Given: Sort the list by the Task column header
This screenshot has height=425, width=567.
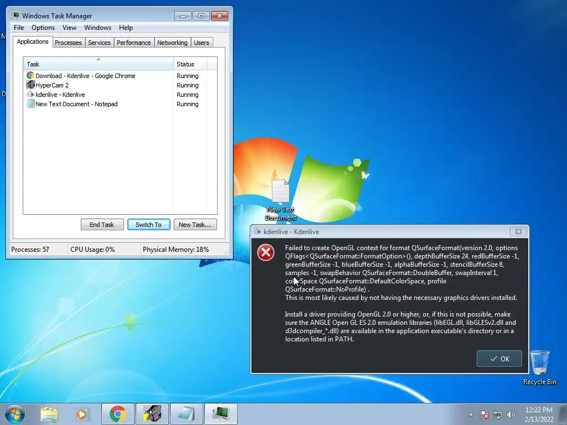Looking at the screenshot, I should [99, 64].
